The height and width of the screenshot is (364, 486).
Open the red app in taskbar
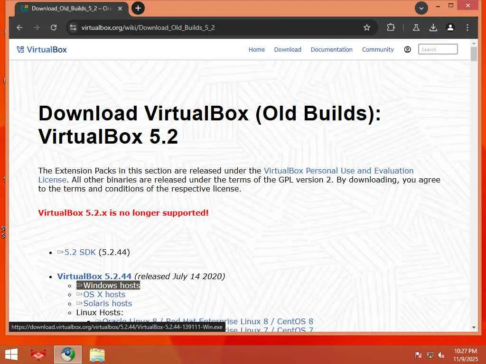[38, 355]
